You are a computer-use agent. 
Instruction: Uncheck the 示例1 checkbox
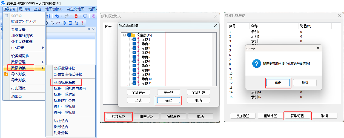[x=134, y=39]
